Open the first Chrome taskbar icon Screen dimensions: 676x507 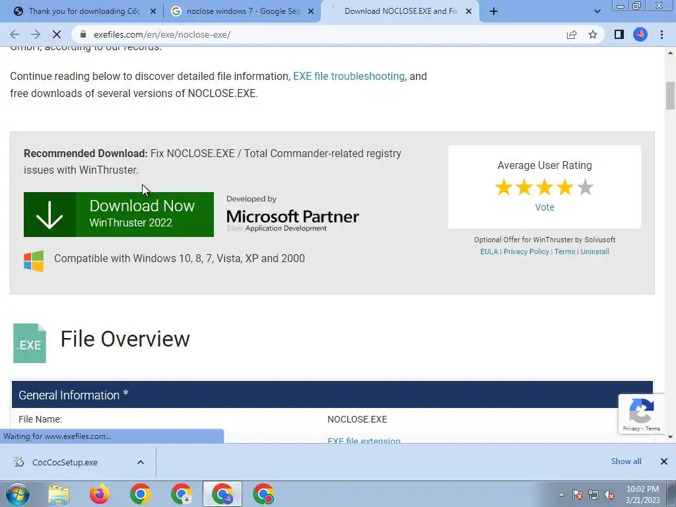140,494
